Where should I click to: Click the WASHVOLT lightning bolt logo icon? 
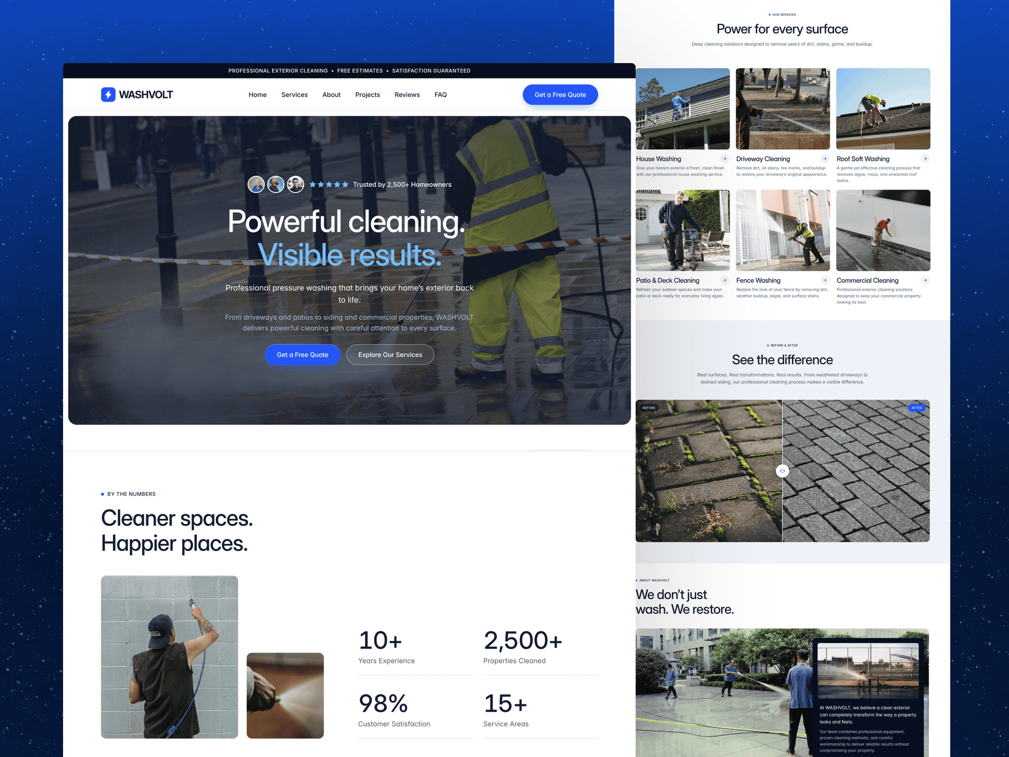[x=108, y=95]
